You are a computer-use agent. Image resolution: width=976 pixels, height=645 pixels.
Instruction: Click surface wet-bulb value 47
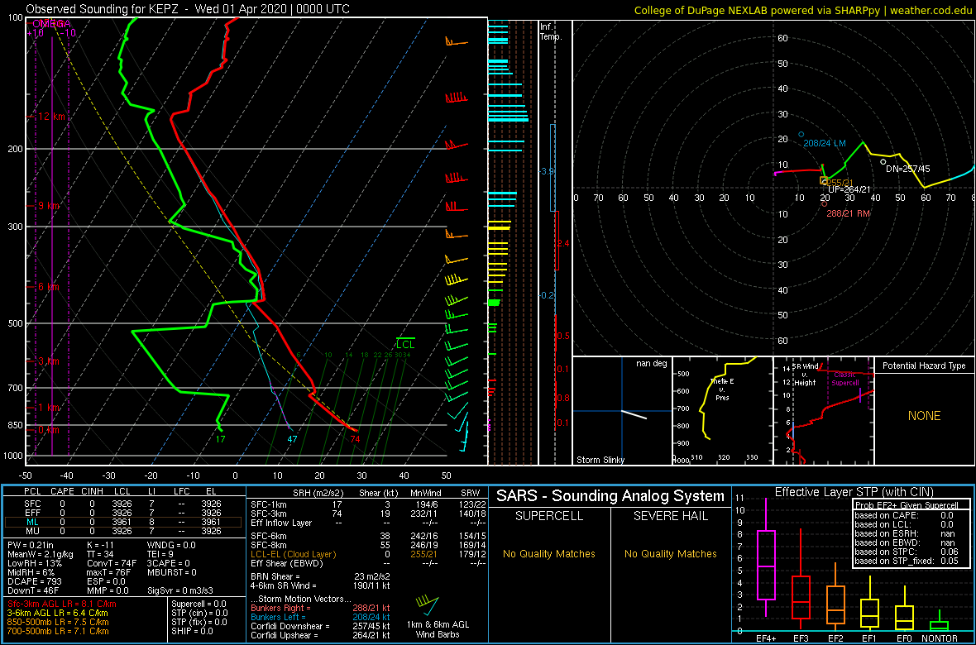coord(292,439)
